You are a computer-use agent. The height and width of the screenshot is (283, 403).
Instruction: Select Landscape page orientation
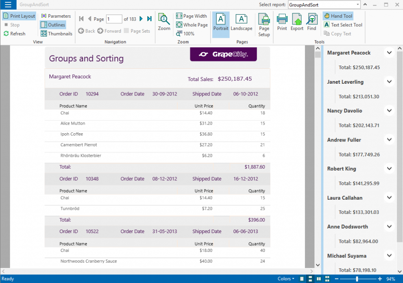(241, 22)
